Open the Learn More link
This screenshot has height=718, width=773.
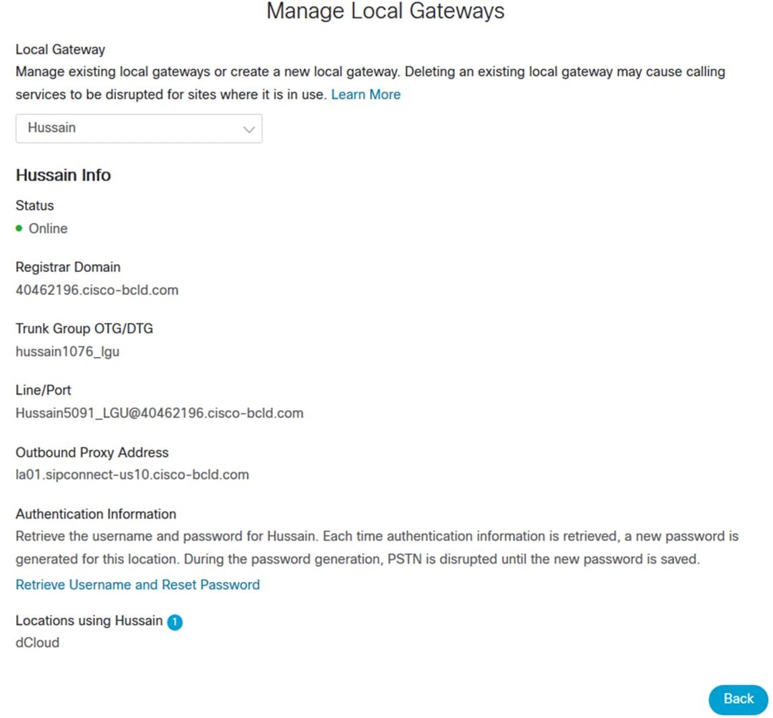coord(365,94)
